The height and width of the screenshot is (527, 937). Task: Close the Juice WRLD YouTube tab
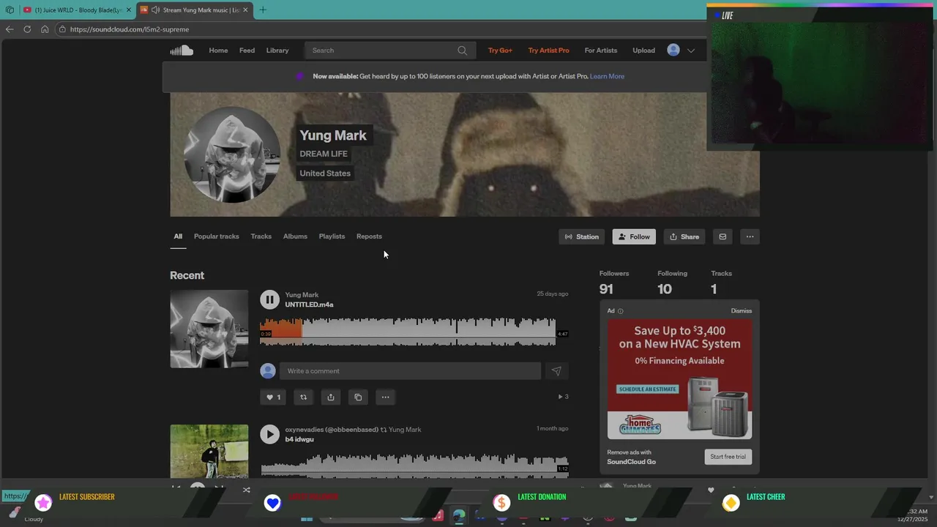pyautogui.click(x=128, y=10)
